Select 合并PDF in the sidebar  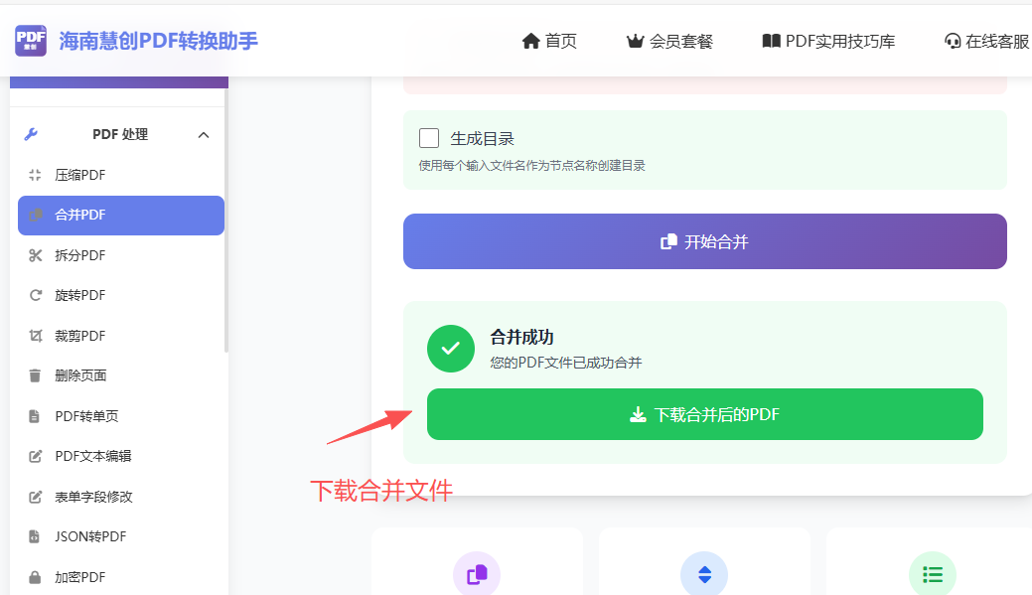121,216
